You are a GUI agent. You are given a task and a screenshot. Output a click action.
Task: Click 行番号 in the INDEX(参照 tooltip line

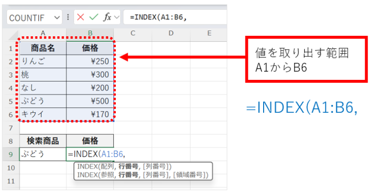click(128, 175)
